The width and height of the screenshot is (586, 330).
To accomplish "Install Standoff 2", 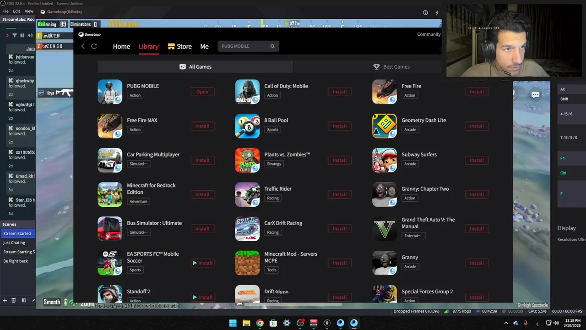I will tap(202, 297).
